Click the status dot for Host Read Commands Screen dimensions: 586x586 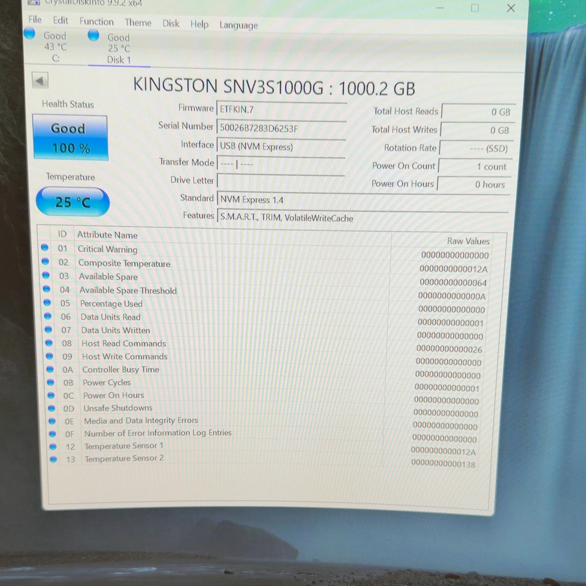point(49,343)
